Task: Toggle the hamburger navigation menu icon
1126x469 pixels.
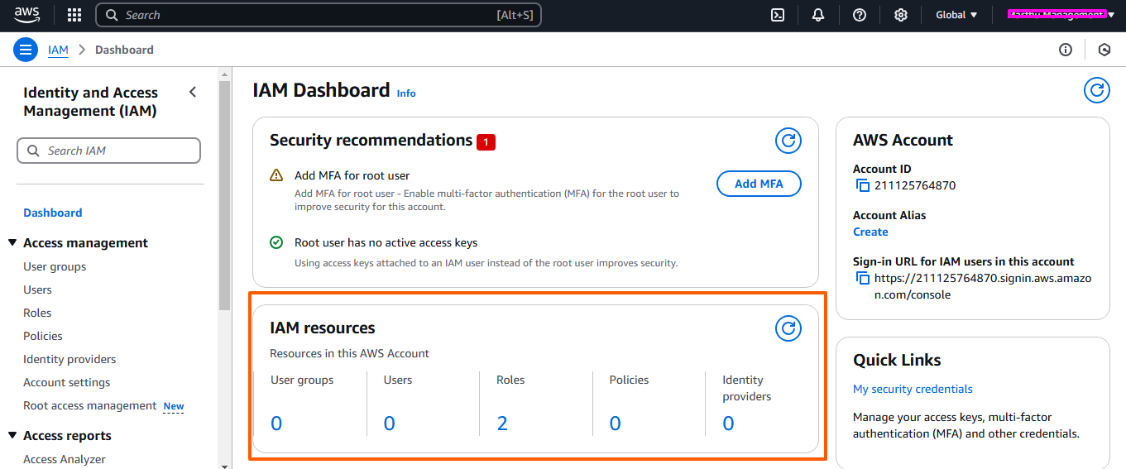Action: pyautogui.click(x=26, y=50)
